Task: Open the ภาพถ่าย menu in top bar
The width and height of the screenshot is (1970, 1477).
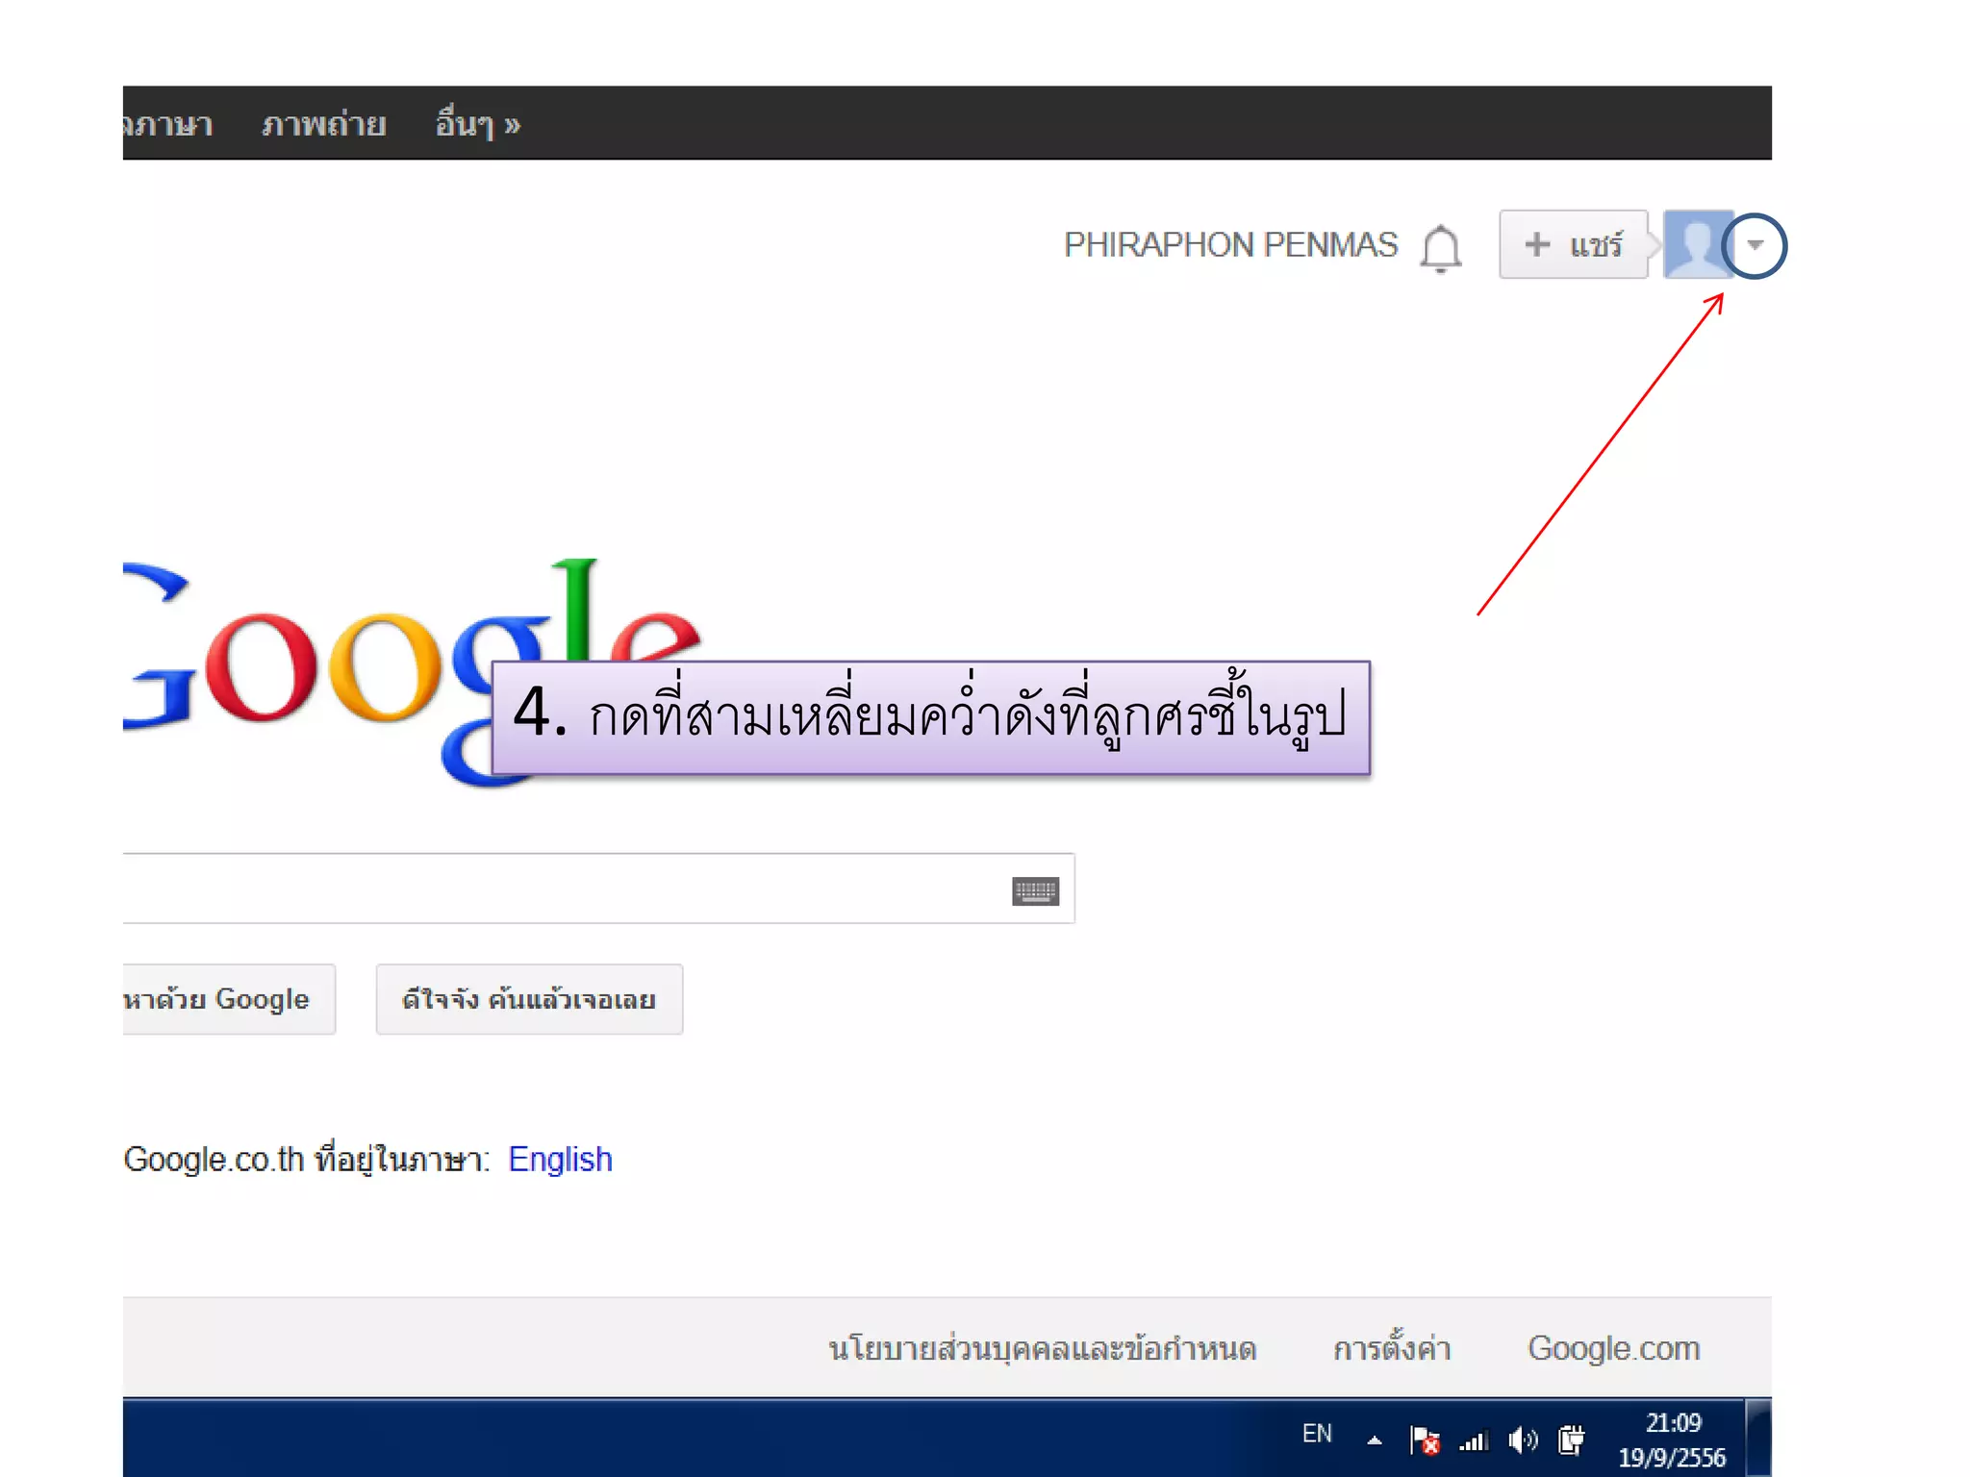Action: point(324,124)
